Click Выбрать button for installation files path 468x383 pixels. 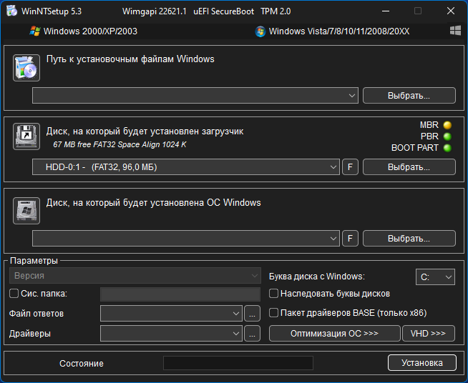(409, 95)
